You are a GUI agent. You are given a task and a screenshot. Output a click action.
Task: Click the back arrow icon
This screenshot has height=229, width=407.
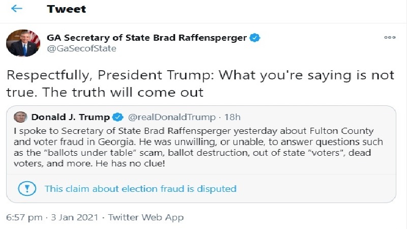(17, 9)
